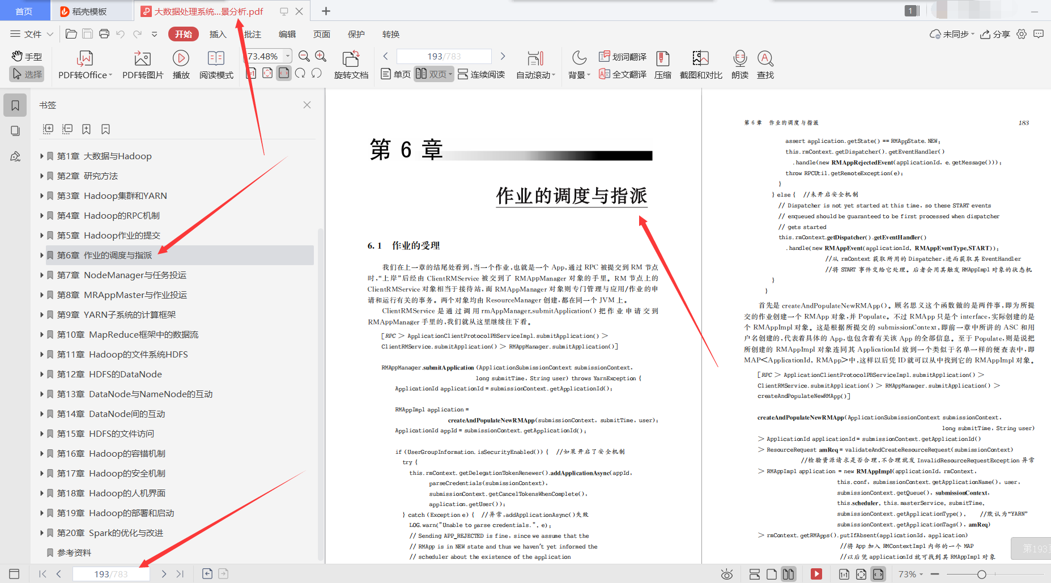1051x583 pixels.
Task: Open bookmark 参考资料
Action: [x=74, y=552]
